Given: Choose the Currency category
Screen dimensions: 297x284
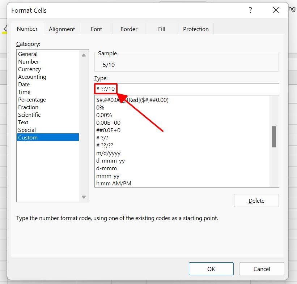Looking at the screenshot, I should tap(48, 69).
